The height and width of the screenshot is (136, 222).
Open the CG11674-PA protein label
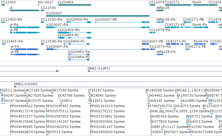pyautogui.click(x=160, y=47)
